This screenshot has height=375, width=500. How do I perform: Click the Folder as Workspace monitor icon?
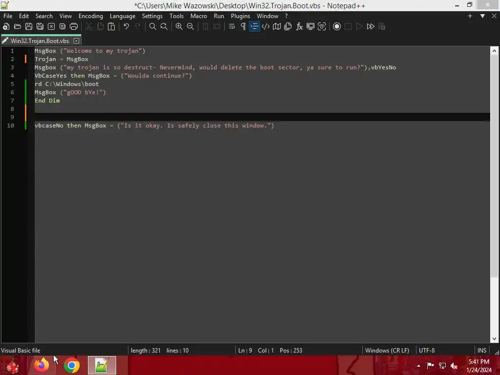tap(310, 26)
